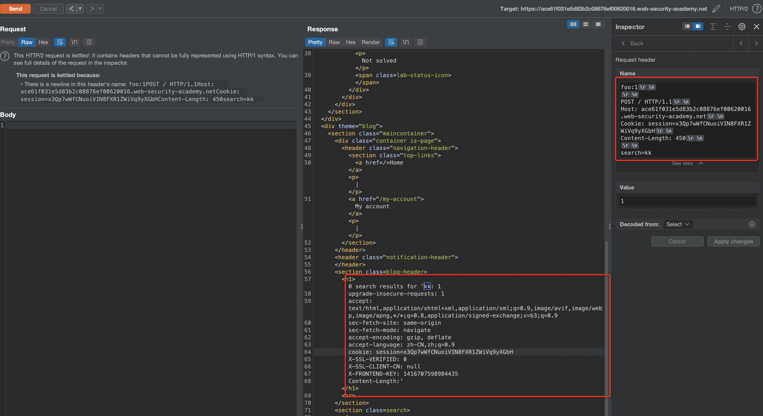This screenshot has width=763, height=416.
Task: Edit the target with the pencil icon
Action: [716, 8]
